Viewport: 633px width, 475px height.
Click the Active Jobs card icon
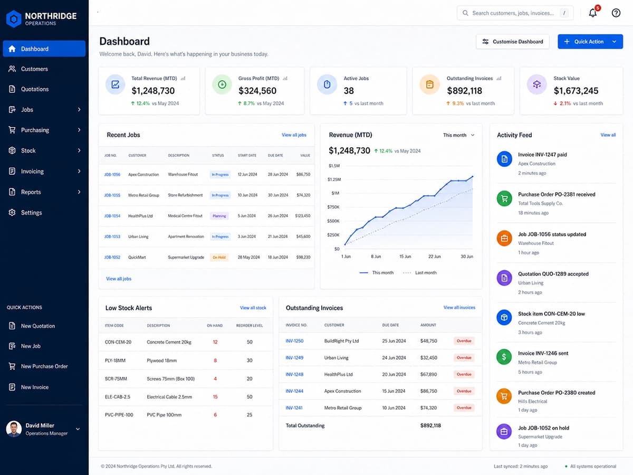[x=327, y=84]
